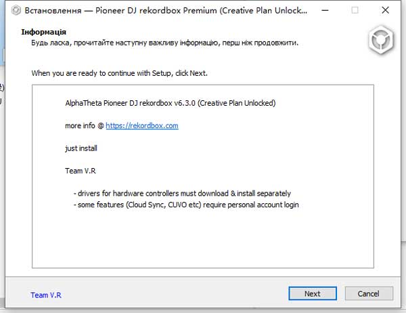Click the AlphaTheta Pioneer DJ rekordbox v6.3.0 line

click(170, 104)
